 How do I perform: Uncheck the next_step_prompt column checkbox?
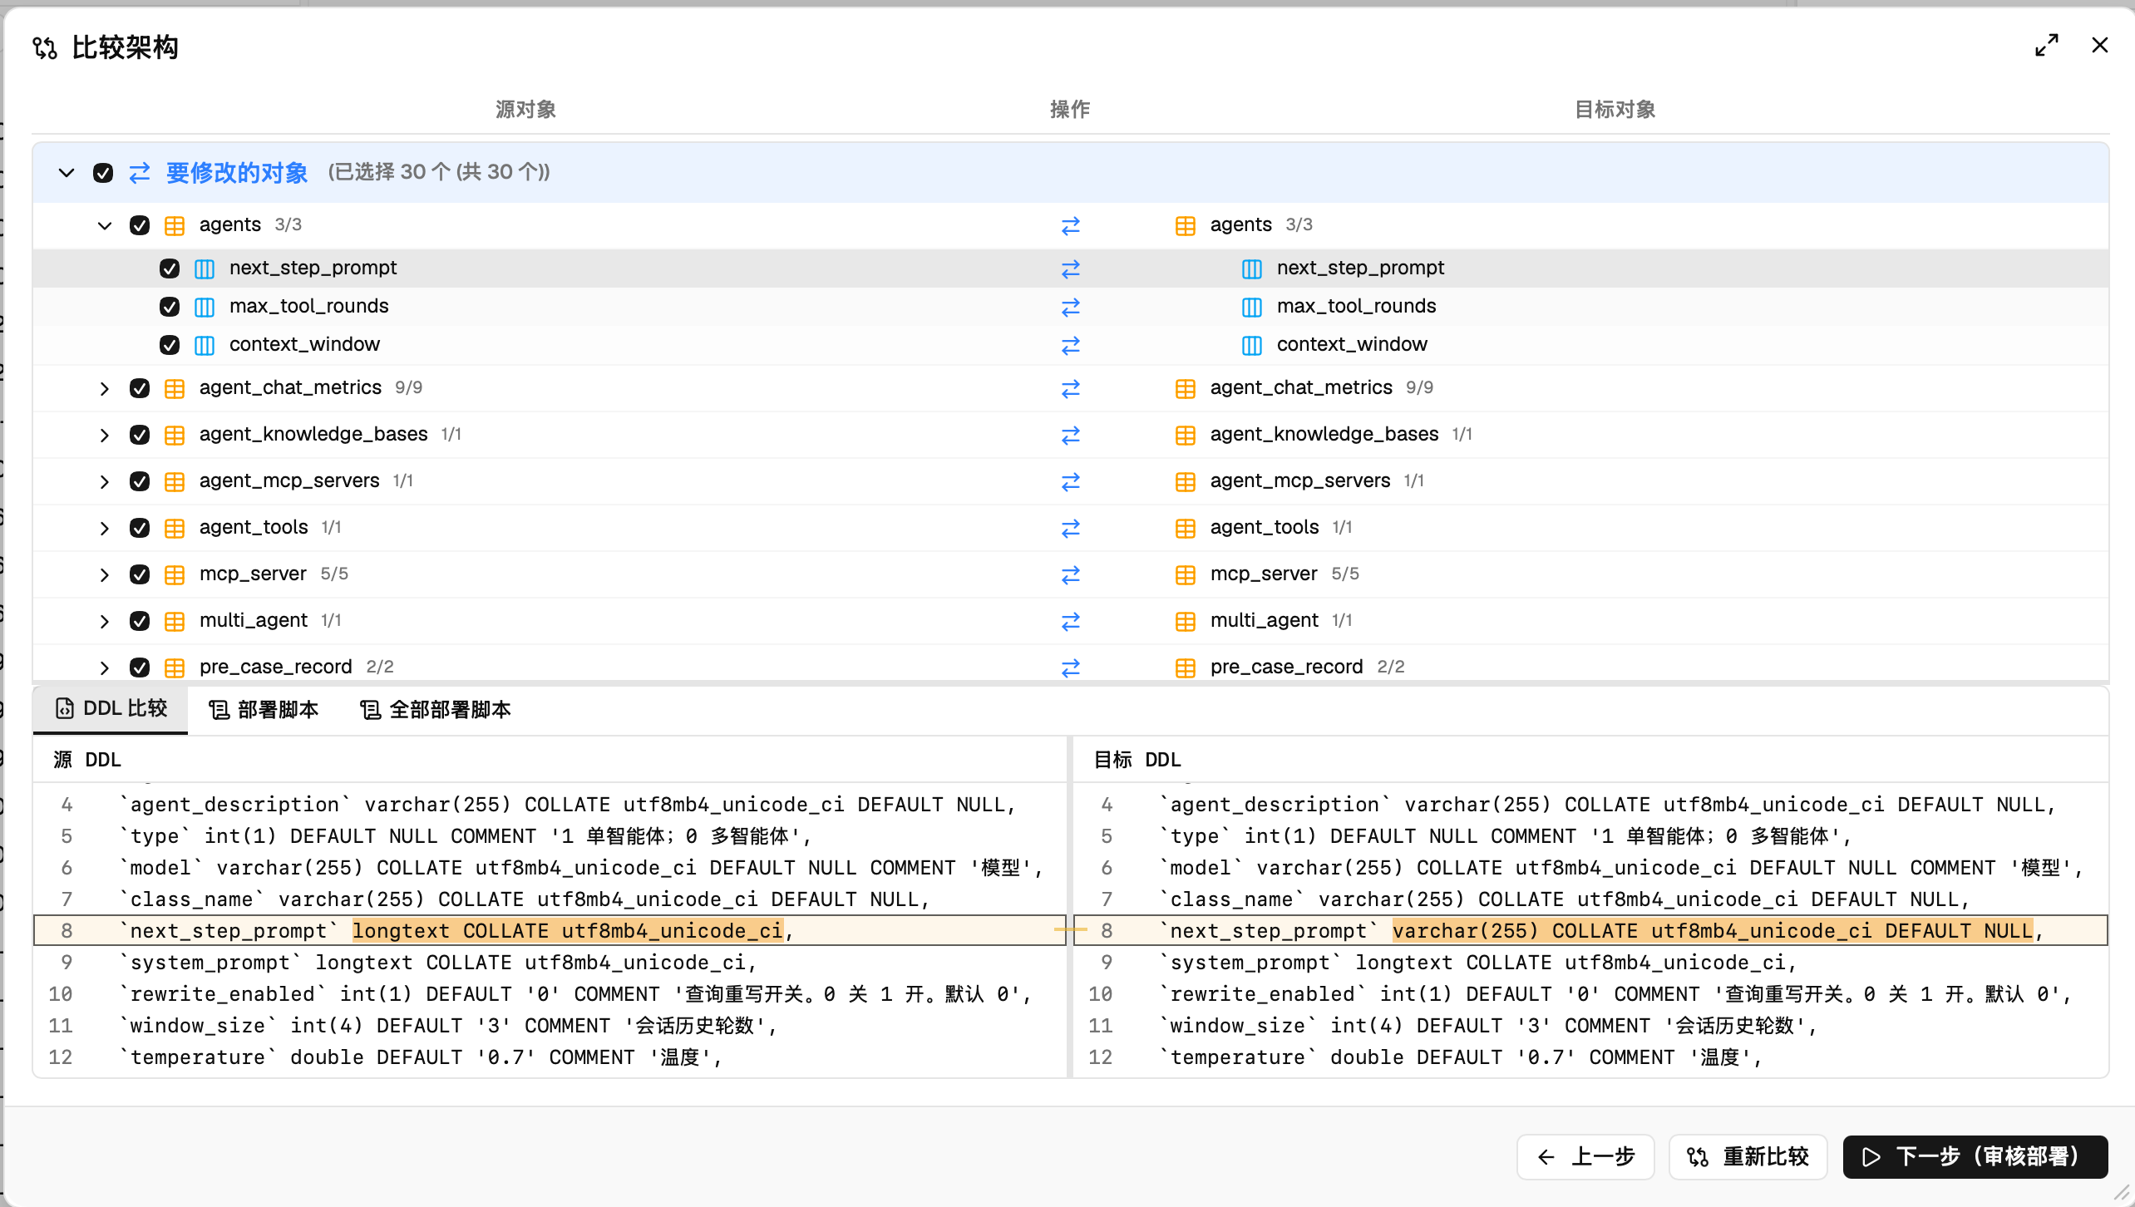click(x=170, y=268)
